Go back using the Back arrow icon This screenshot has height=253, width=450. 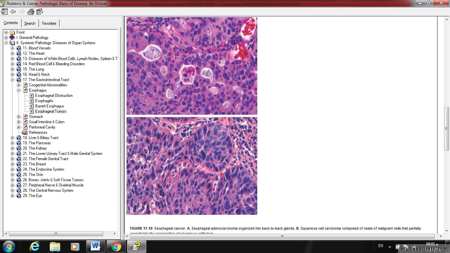pyautogui.click(x=13, y=12)
